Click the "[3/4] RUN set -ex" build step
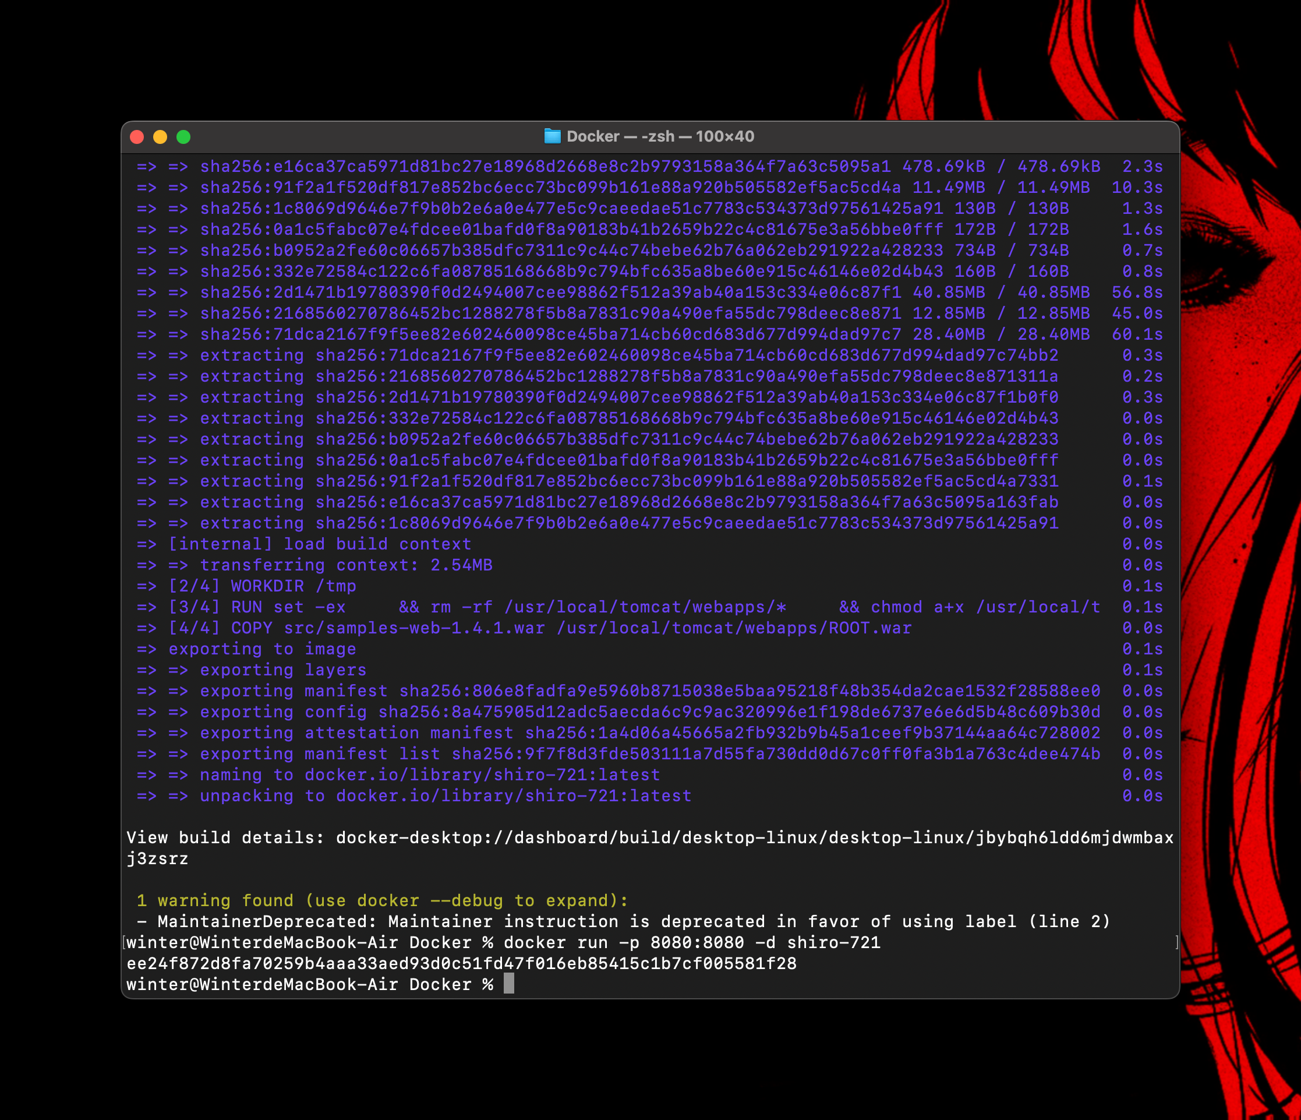 (x=257, y=607)
